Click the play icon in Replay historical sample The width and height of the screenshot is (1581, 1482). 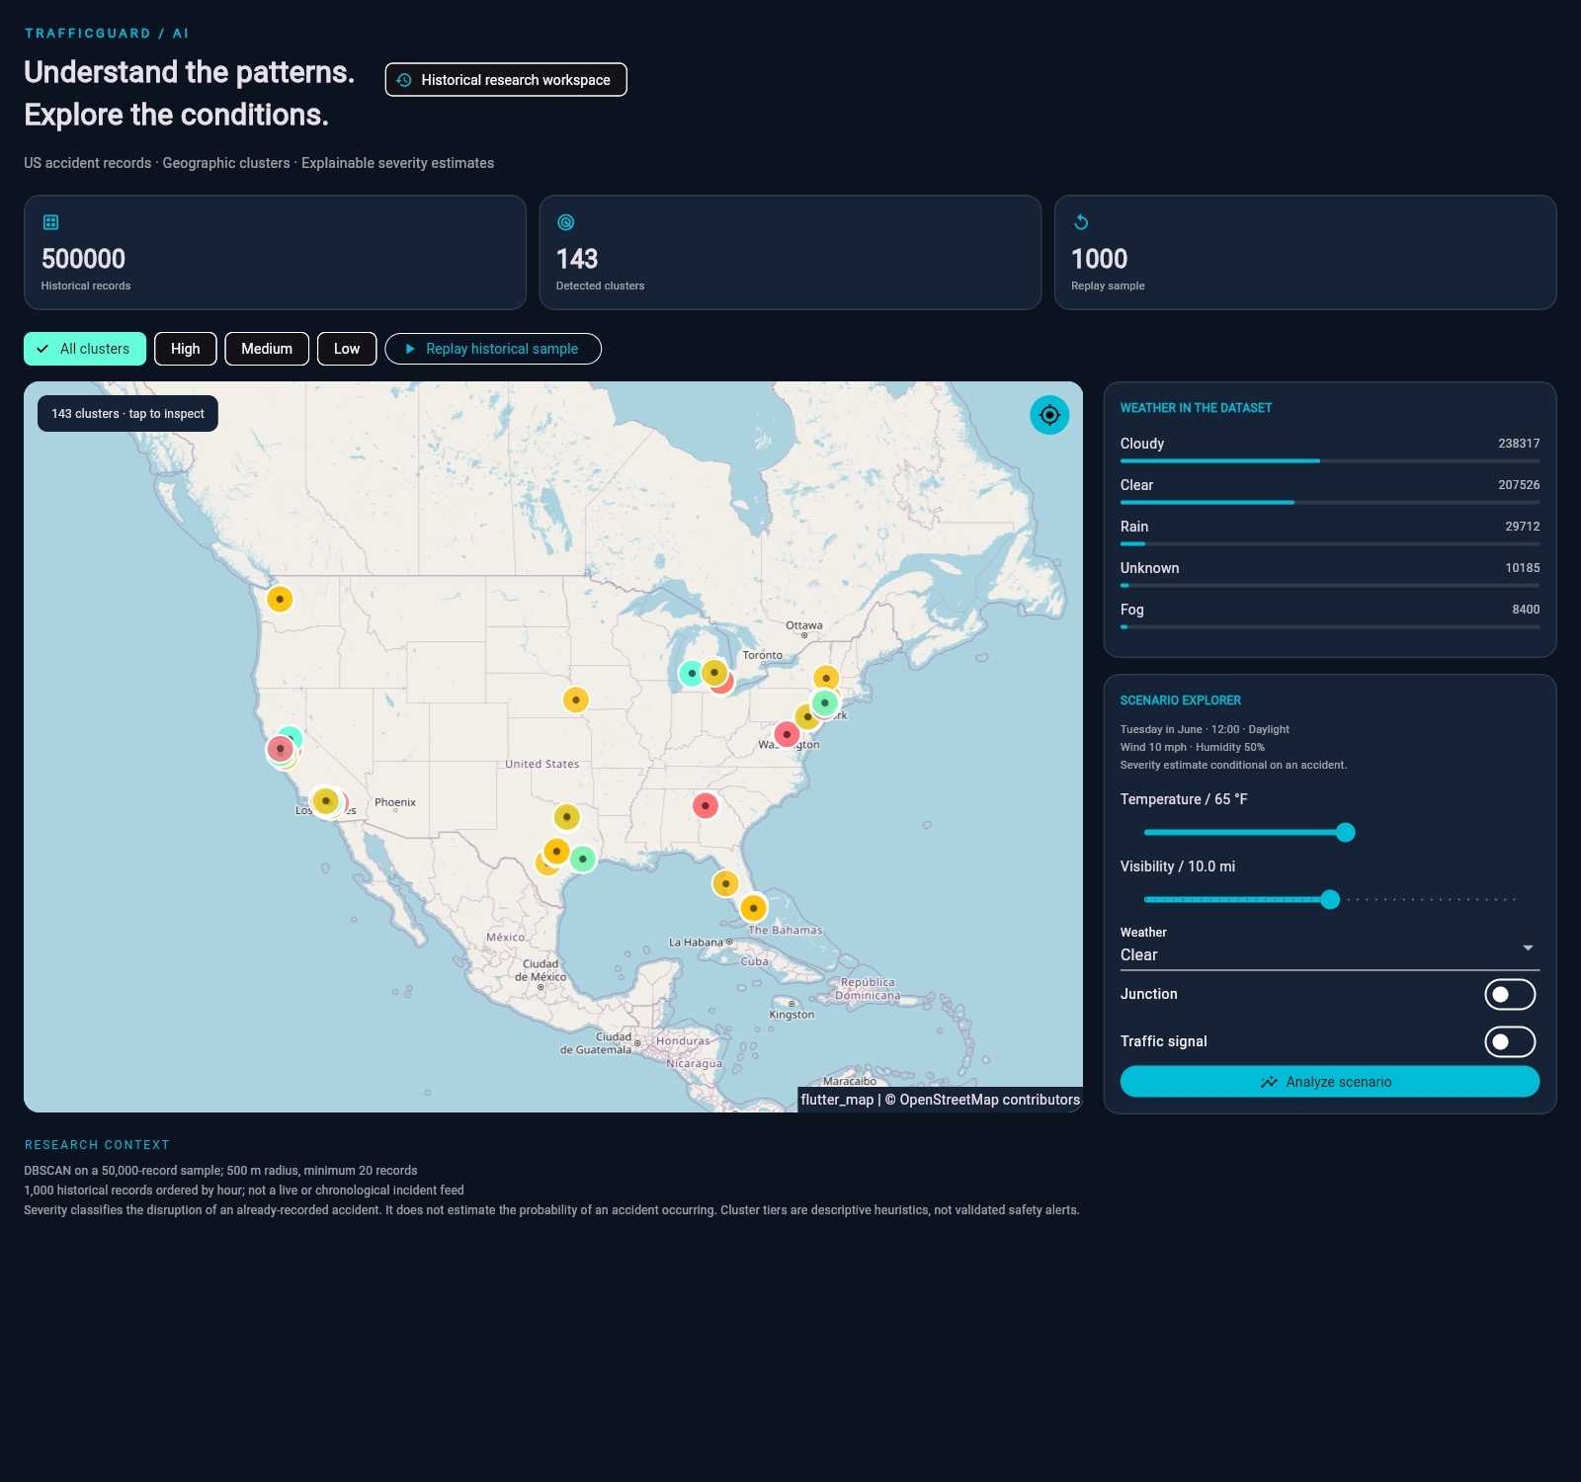[410, 349]
